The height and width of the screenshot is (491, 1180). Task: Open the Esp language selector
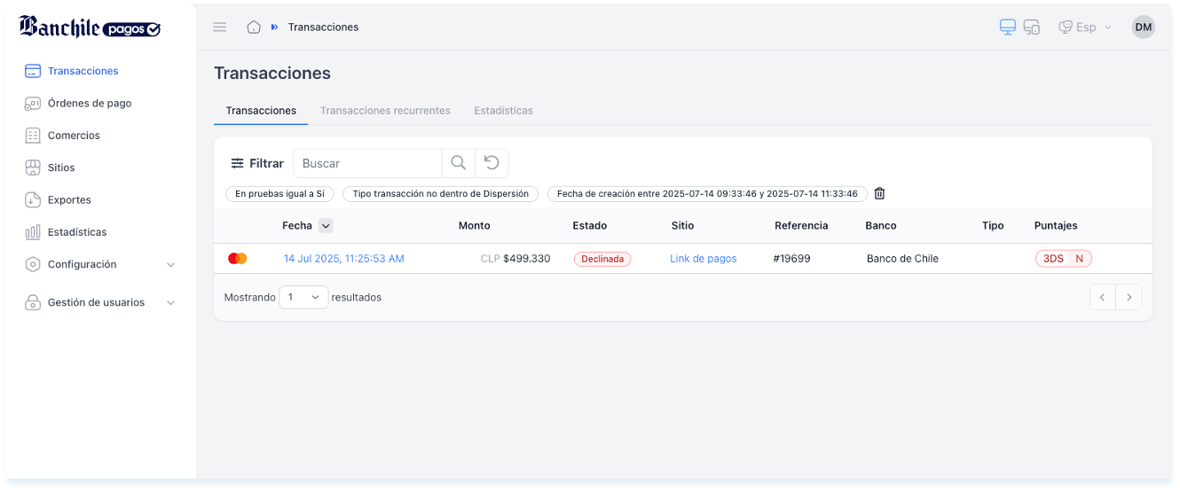click(x=1084, y=27)
